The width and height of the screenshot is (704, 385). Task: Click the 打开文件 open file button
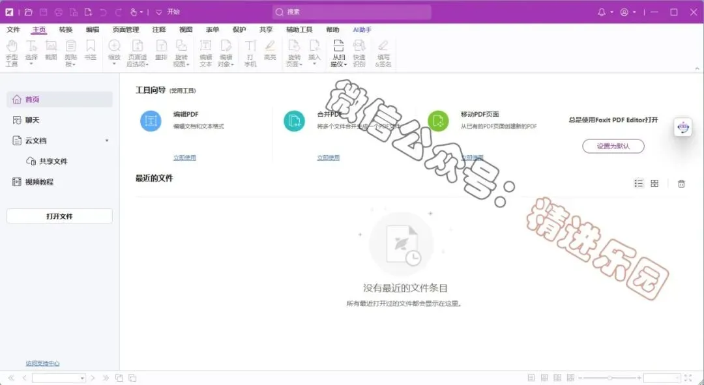[x=59, y=216]
